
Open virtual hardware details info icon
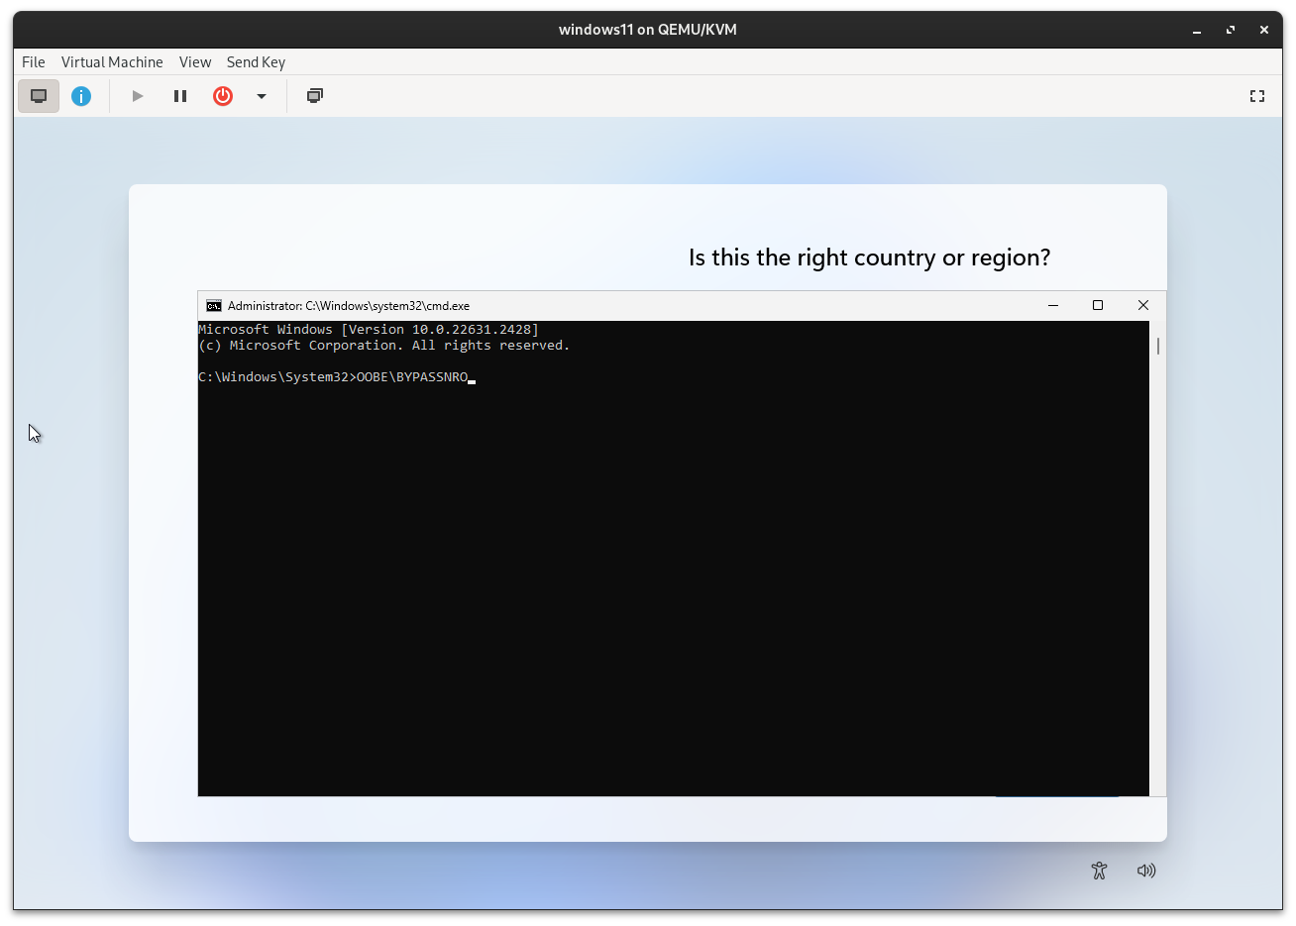[81, 96]
